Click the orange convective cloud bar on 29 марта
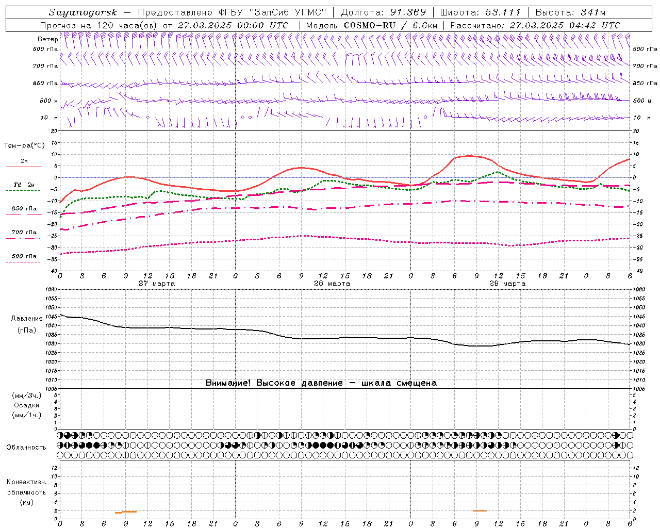Image resolution: width=660 pixels, height=528 pixels. click(x=480, y=510)
